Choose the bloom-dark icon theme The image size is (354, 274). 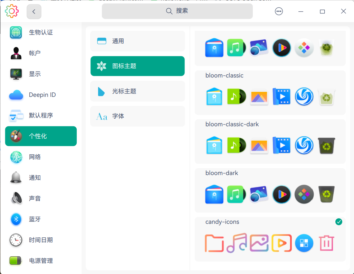[270, 190]
